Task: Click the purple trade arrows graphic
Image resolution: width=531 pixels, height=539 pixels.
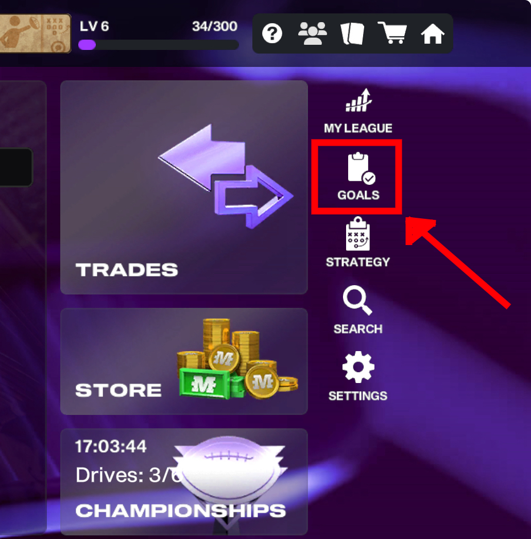Action: click(226, 177)
